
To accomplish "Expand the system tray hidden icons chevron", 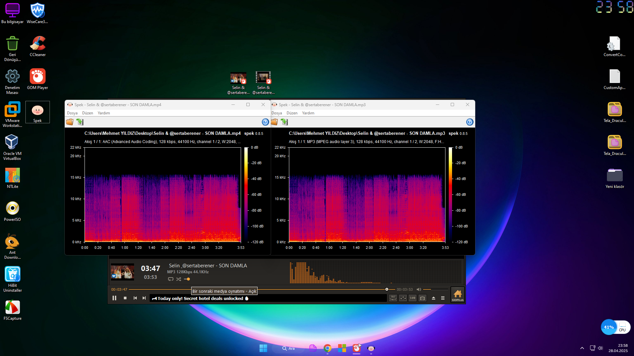I will [582, 348].
